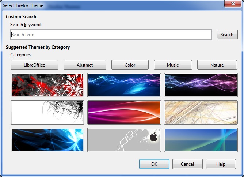The image size is (244, 177).
Task: Open the Color category
Action: 130,65
